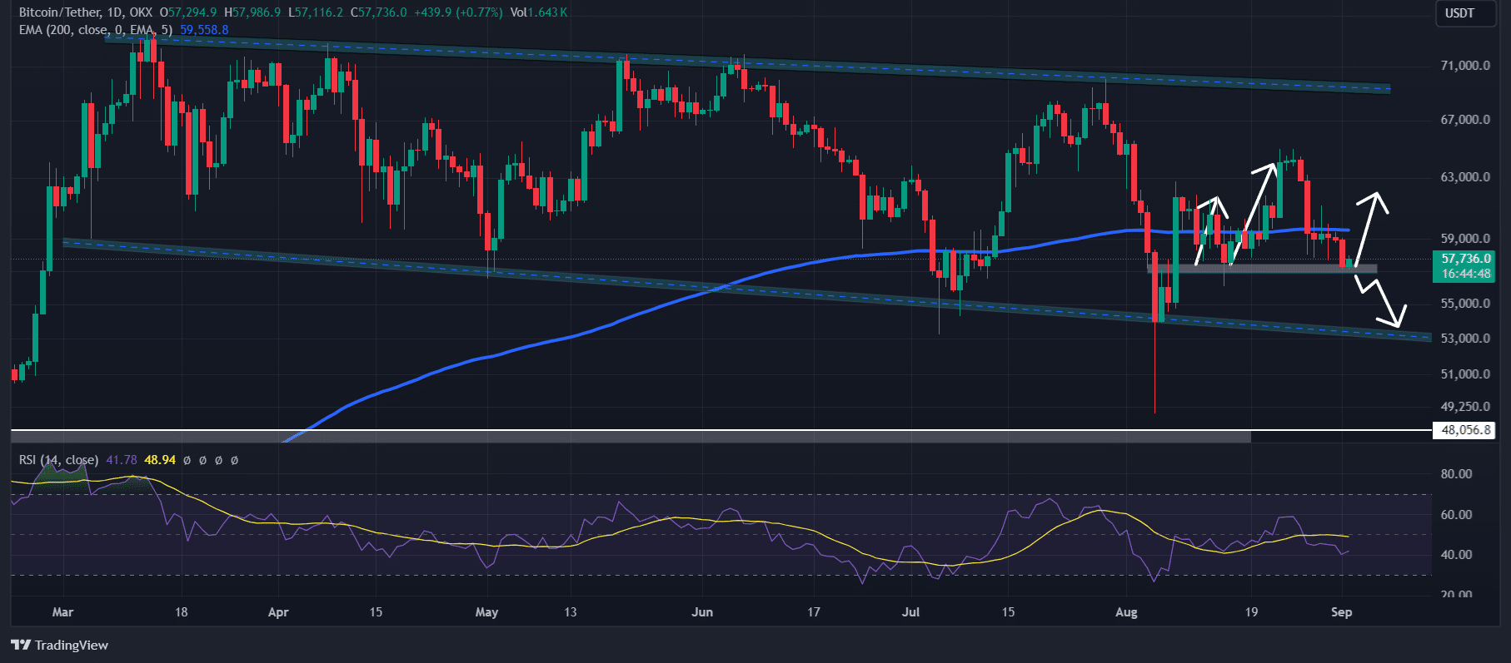
Task: Click the Aug label on time axis
Action: (1126, 612)
